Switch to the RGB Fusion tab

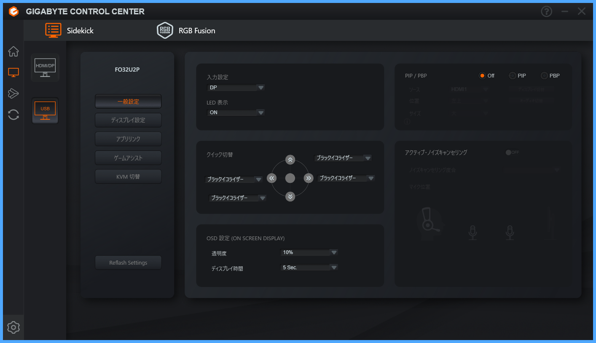coord(186,31)
